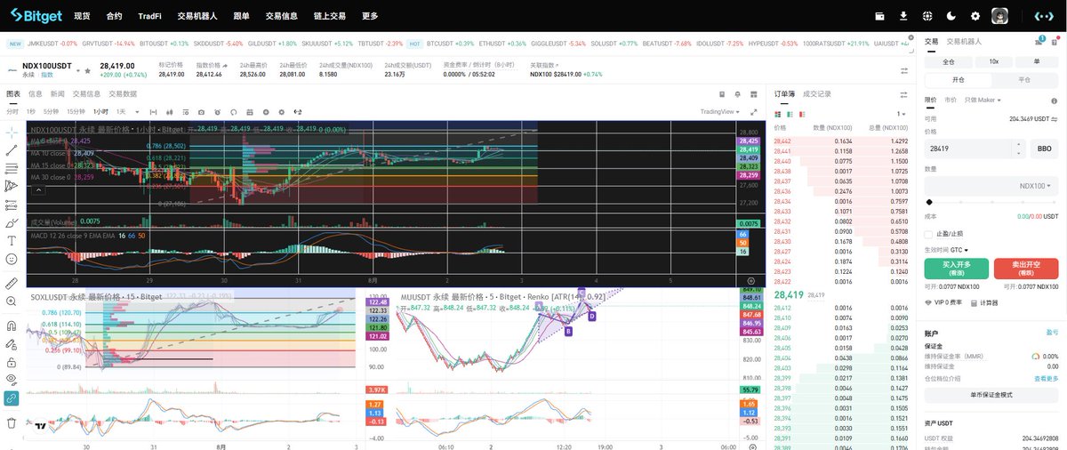
Task: Switch to dark mode with moon icon
Action: 951,16
